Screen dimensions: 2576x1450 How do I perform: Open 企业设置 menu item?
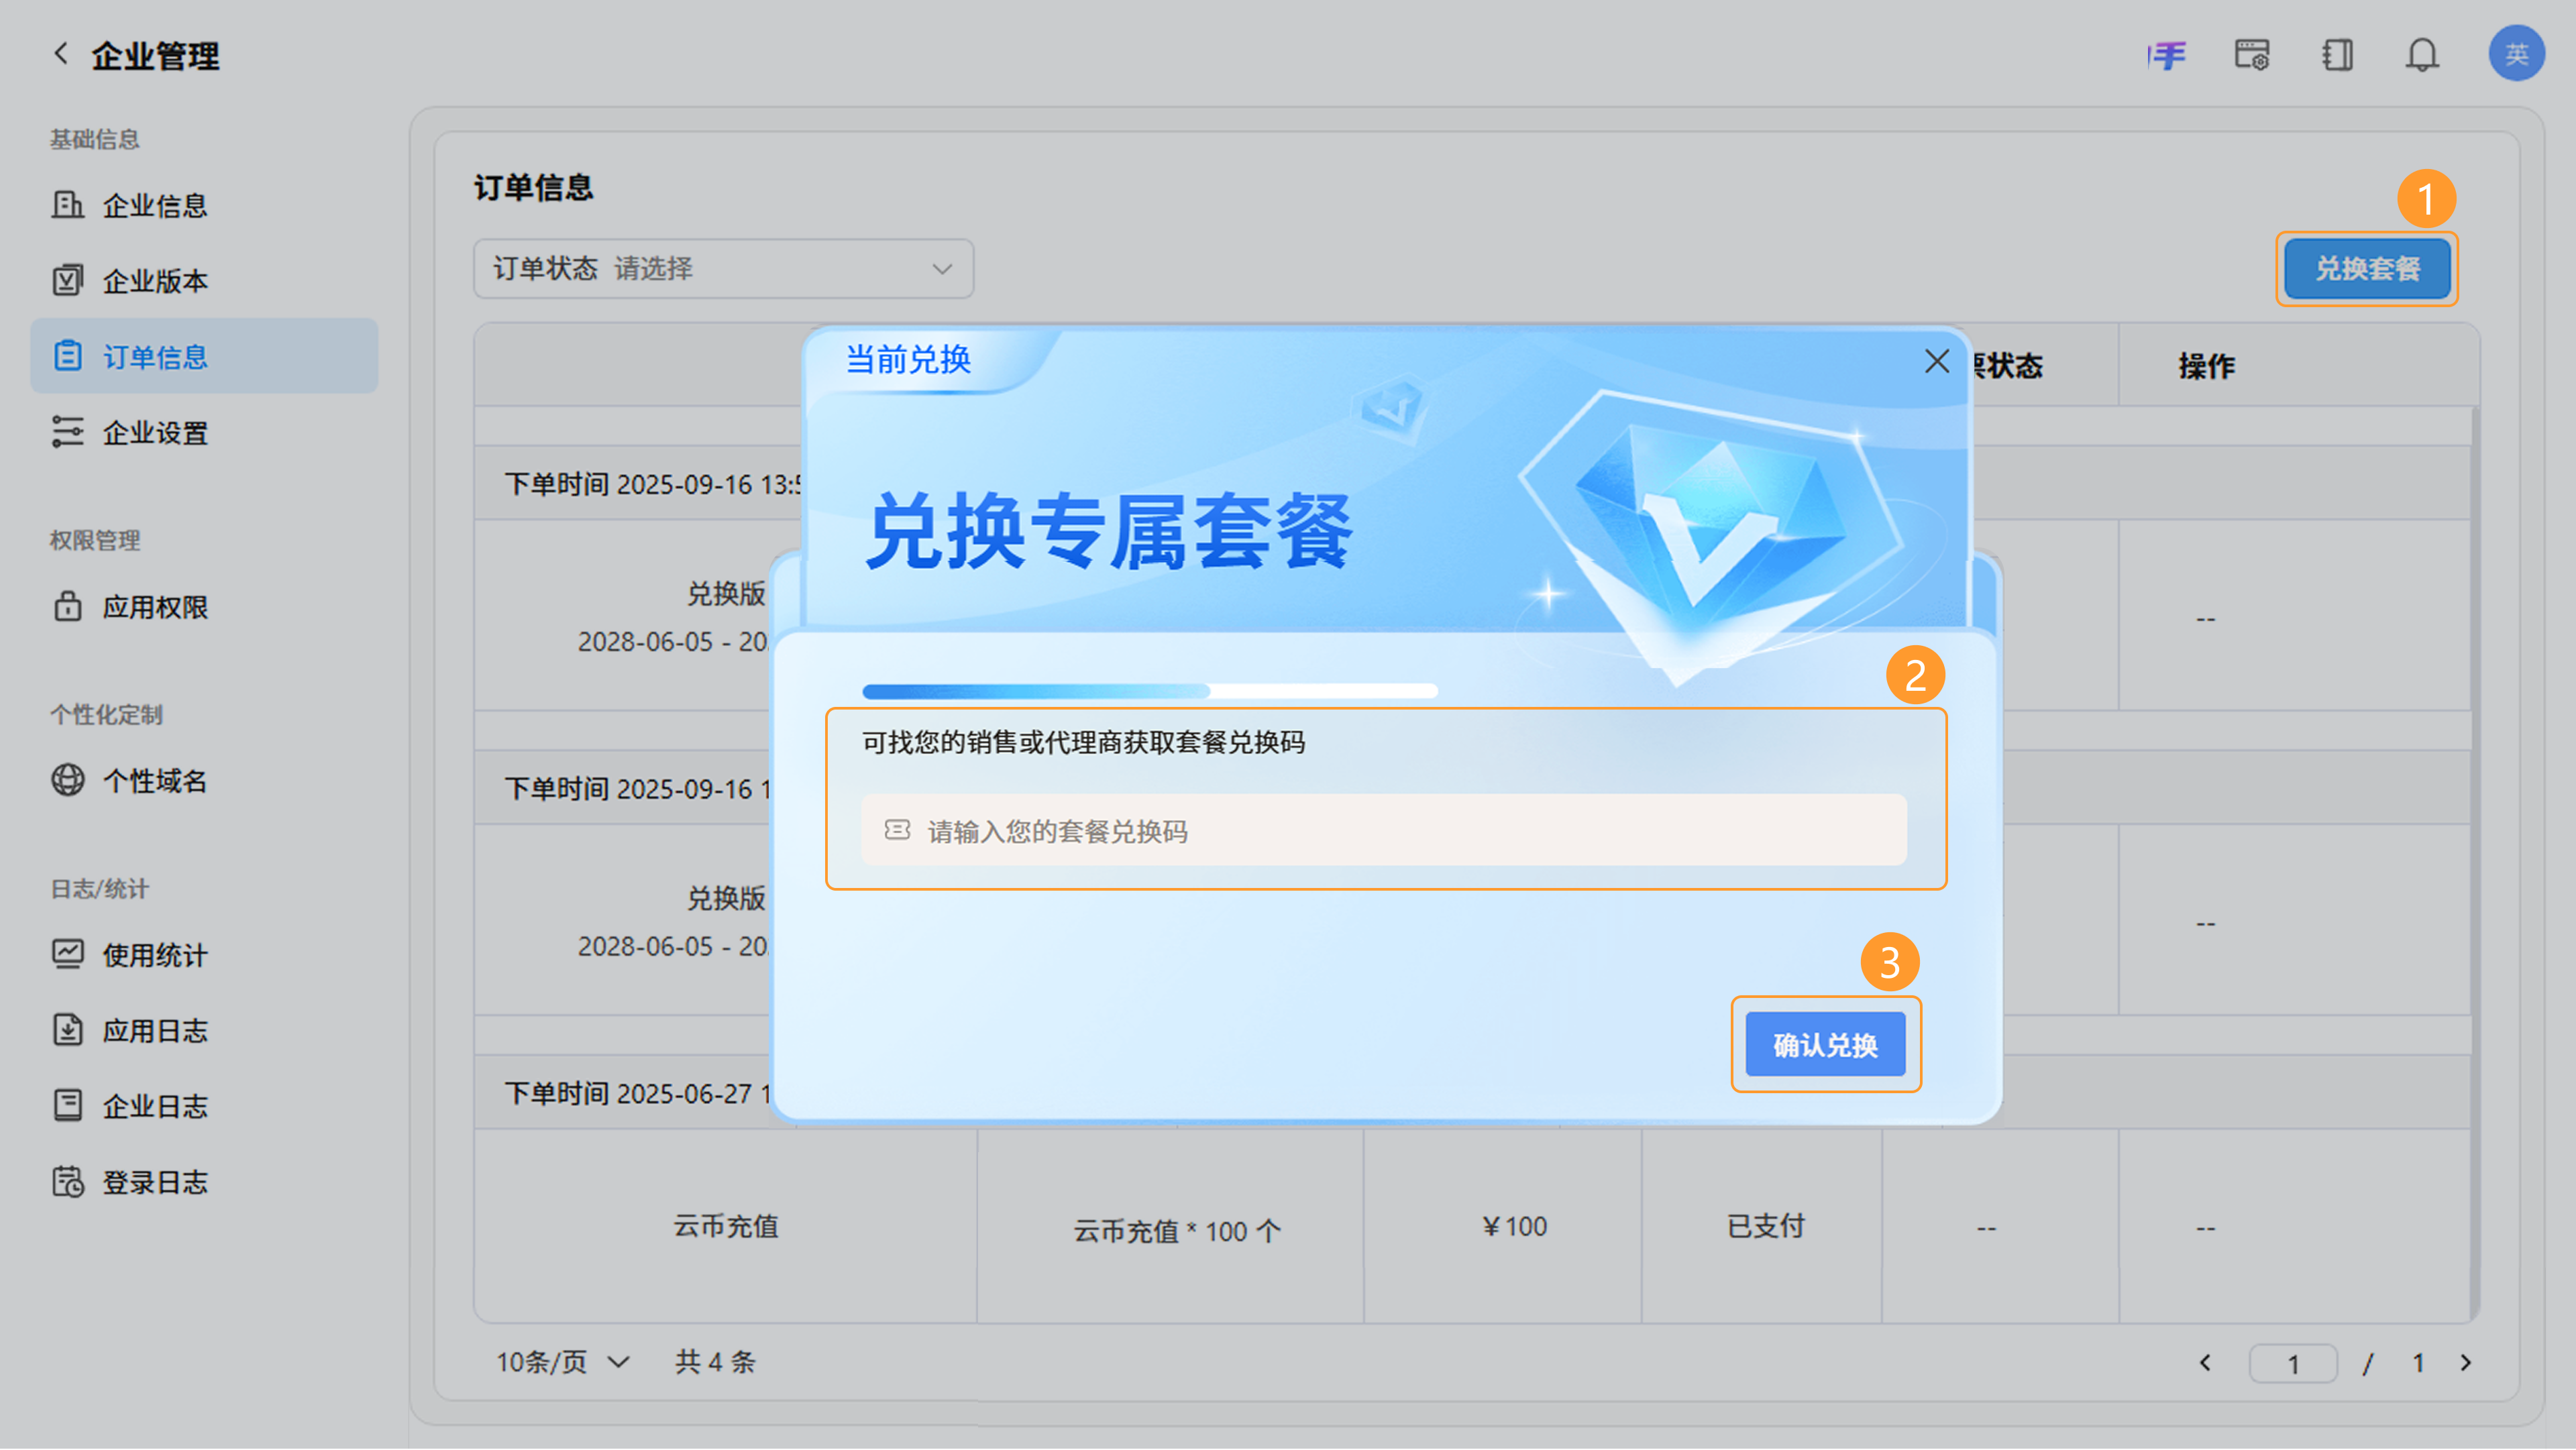[204, 432]
